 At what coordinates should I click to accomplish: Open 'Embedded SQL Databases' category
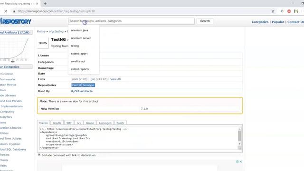pyautogui.click(x=13, y=150)
